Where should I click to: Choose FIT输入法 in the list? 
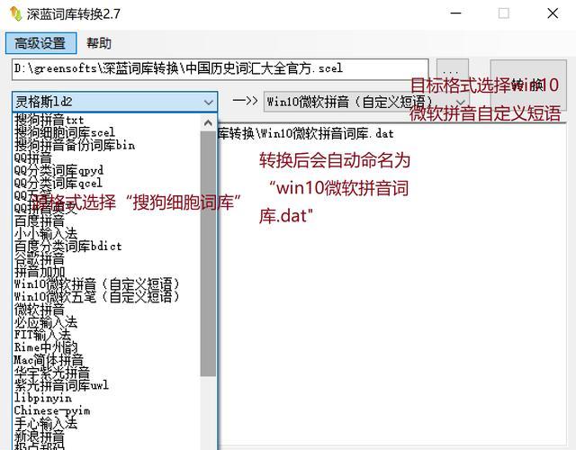[x=42, y=335]
